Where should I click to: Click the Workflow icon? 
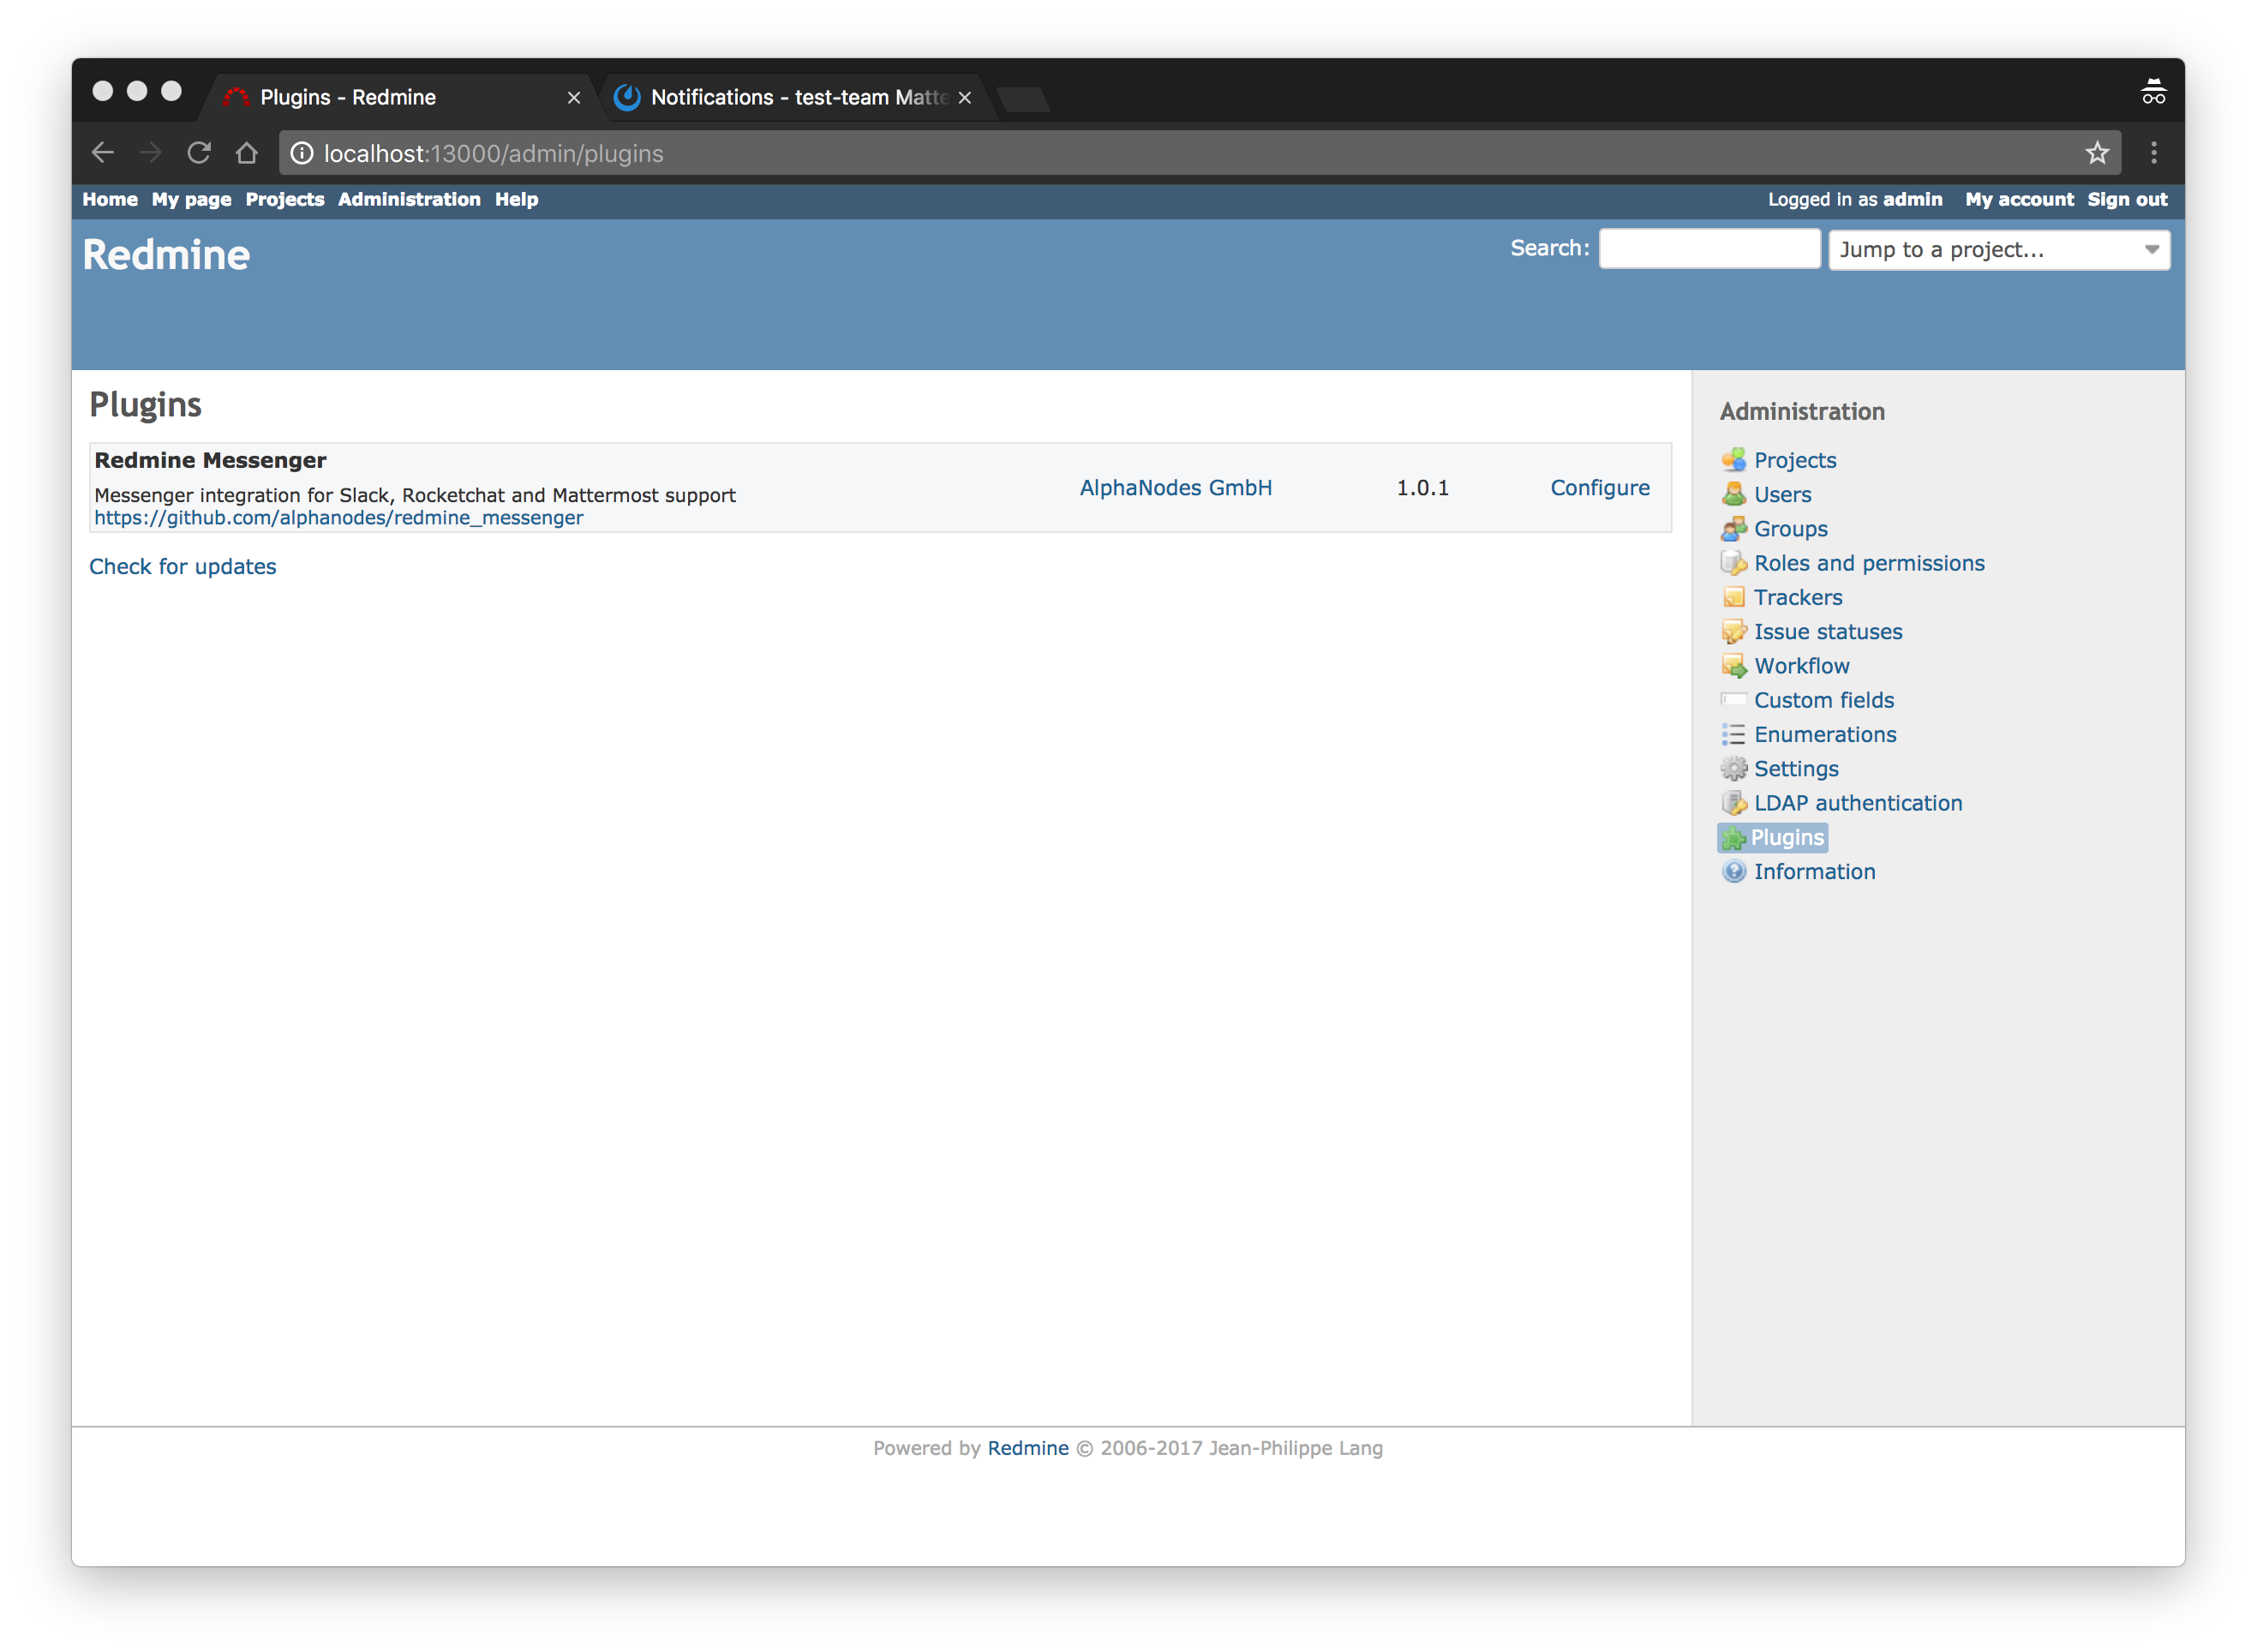[1734, 665]
